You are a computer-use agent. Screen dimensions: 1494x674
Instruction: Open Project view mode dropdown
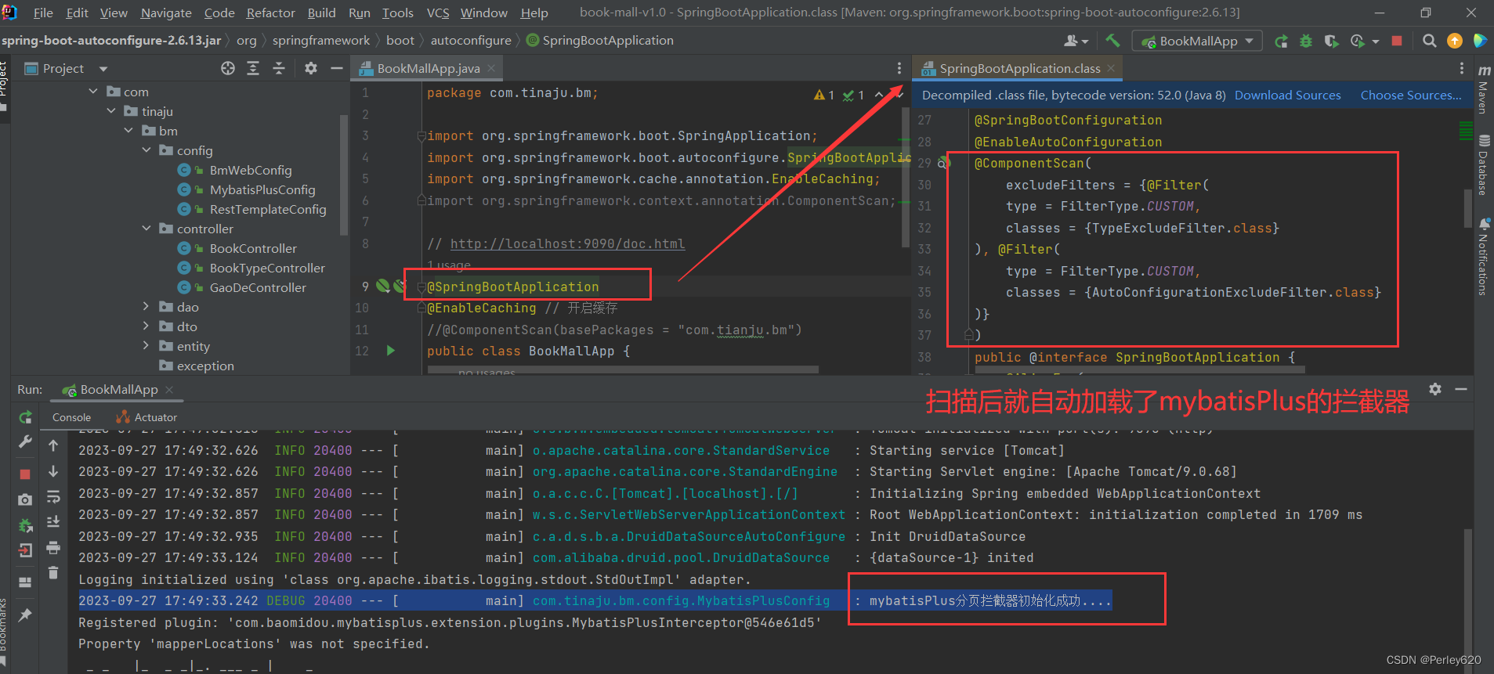point(103,69)
